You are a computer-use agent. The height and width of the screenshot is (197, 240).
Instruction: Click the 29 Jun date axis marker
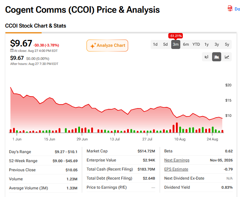82,139
